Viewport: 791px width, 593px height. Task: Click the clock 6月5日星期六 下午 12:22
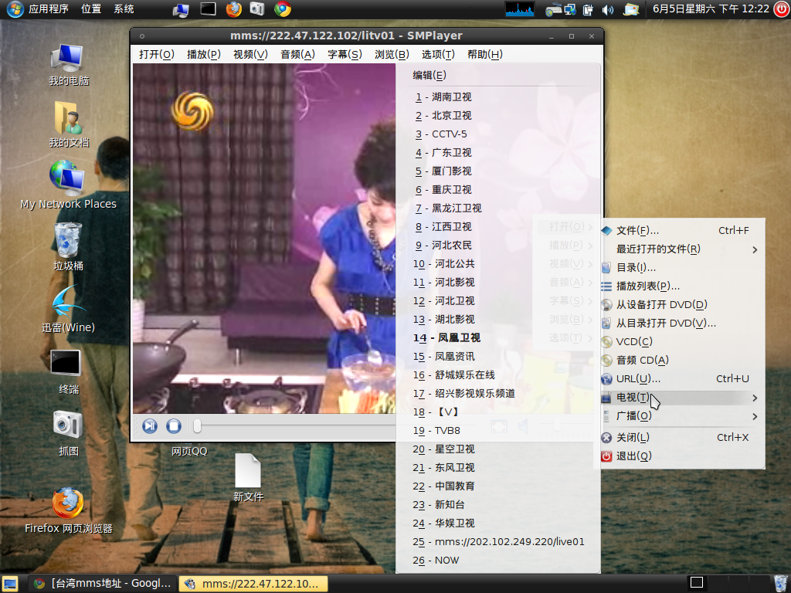(711, 9)
